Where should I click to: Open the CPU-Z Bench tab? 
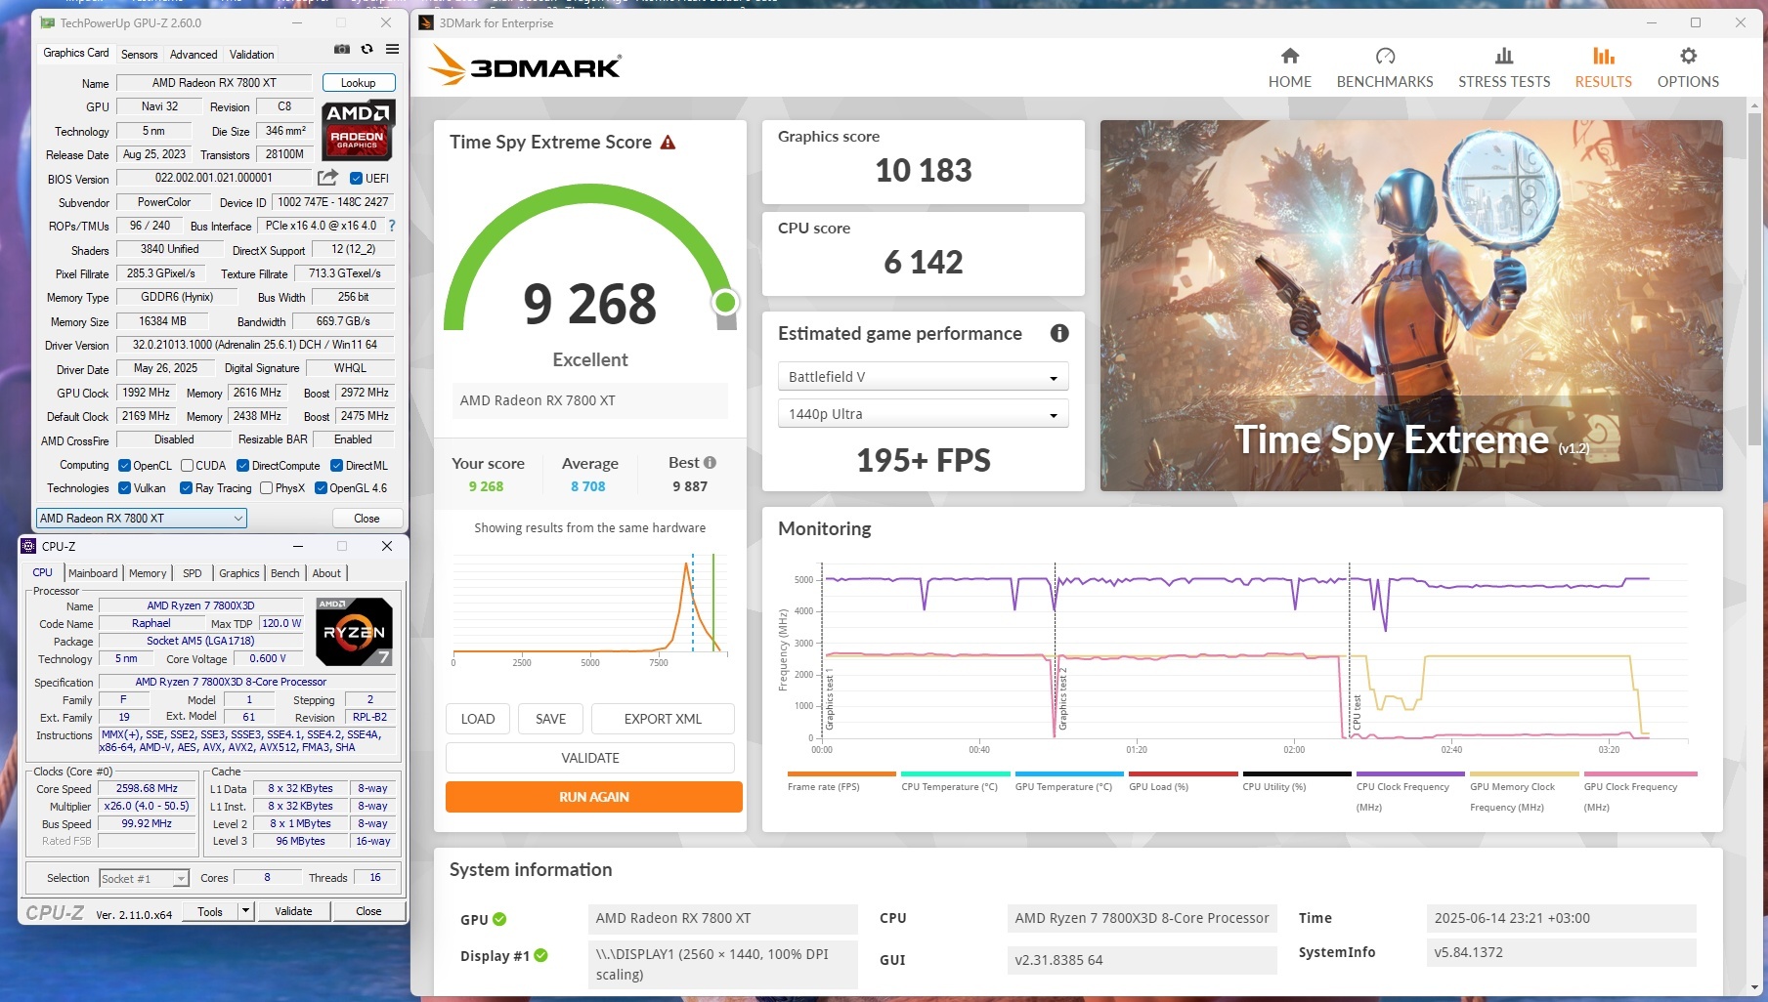(285, 573)
